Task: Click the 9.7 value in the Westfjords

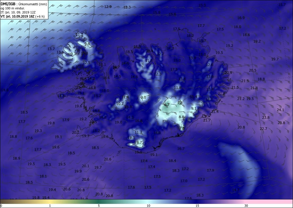Action: tap(74, 54)
